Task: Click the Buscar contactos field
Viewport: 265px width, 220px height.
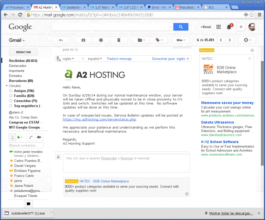Action: [x=26, y=145]
